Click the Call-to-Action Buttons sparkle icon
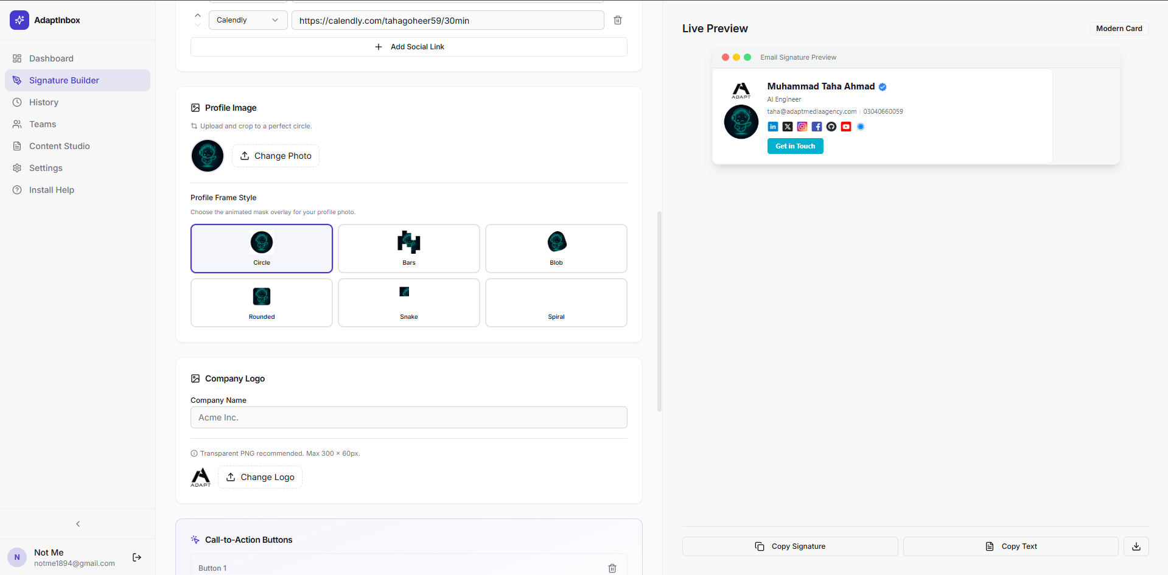The height and width of the screenshot is (575, 1168). tap(195, 540)
